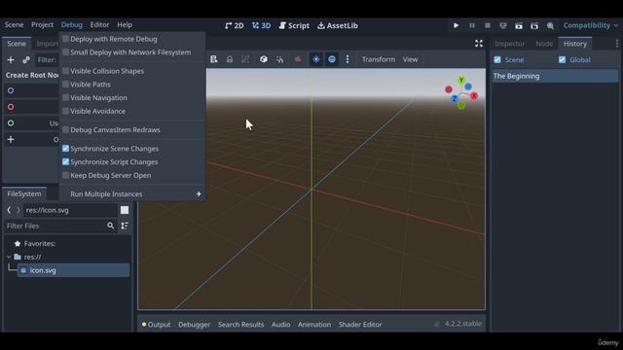Create a 2D Scene root node icon
Viewport: 623px width, 350px height.
[11, 90]
